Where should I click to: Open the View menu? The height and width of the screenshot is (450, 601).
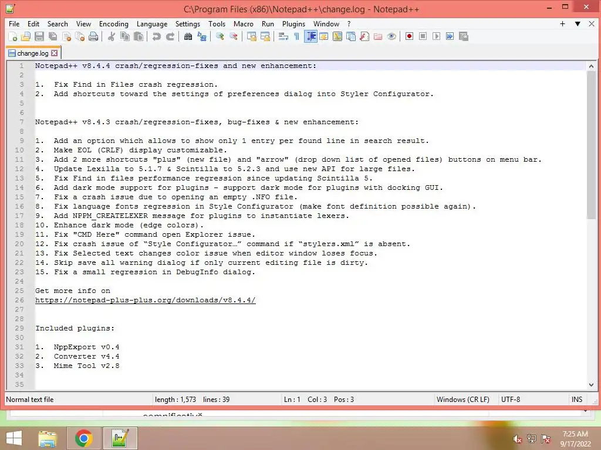(83, 23)
